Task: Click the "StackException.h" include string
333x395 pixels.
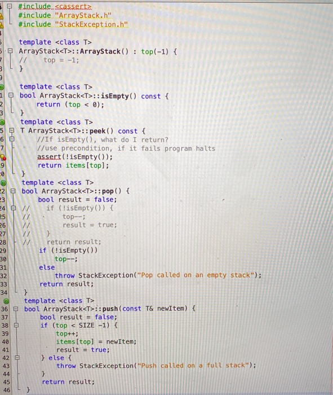Action: 91,24
